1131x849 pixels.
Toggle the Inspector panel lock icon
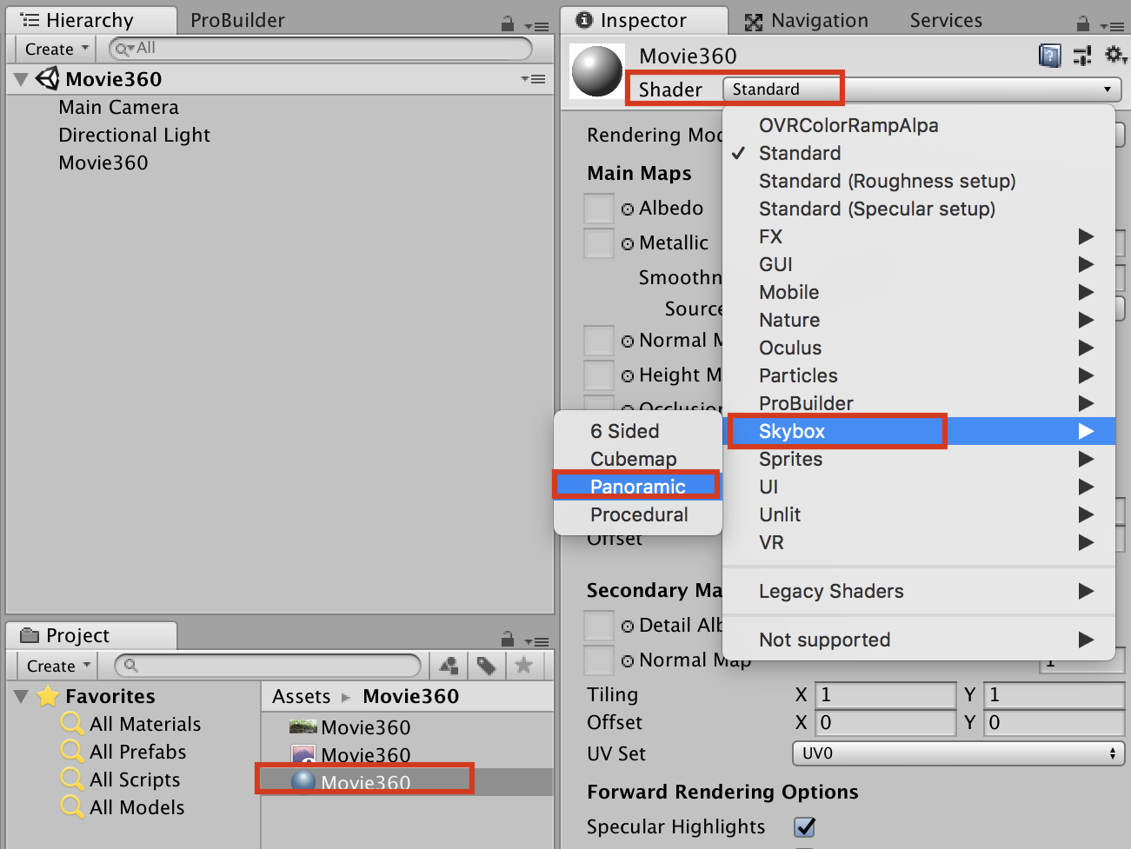point(1082,23)
